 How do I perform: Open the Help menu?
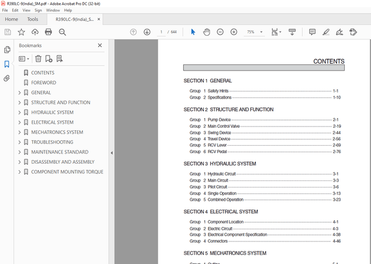(68, 10)
